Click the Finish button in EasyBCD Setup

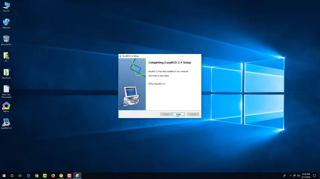point(179,114)
